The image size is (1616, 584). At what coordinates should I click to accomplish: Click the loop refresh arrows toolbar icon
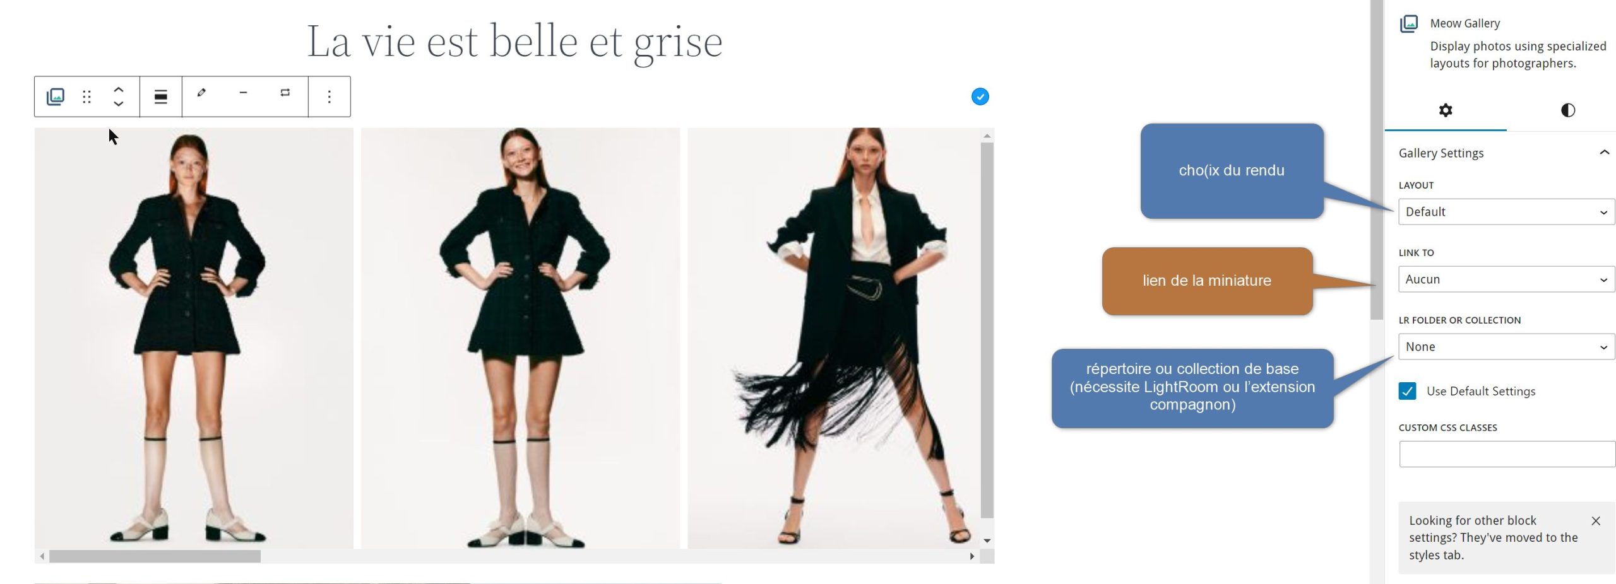[x=285, y=93]
